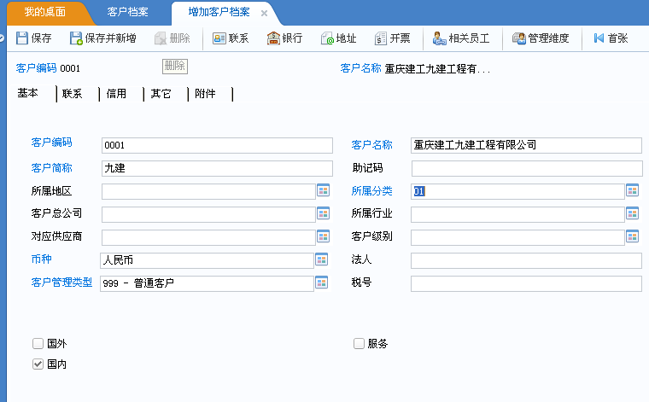Focus the 法人 input field
This screenshot has height=402, width=649.
coord(527,260)
